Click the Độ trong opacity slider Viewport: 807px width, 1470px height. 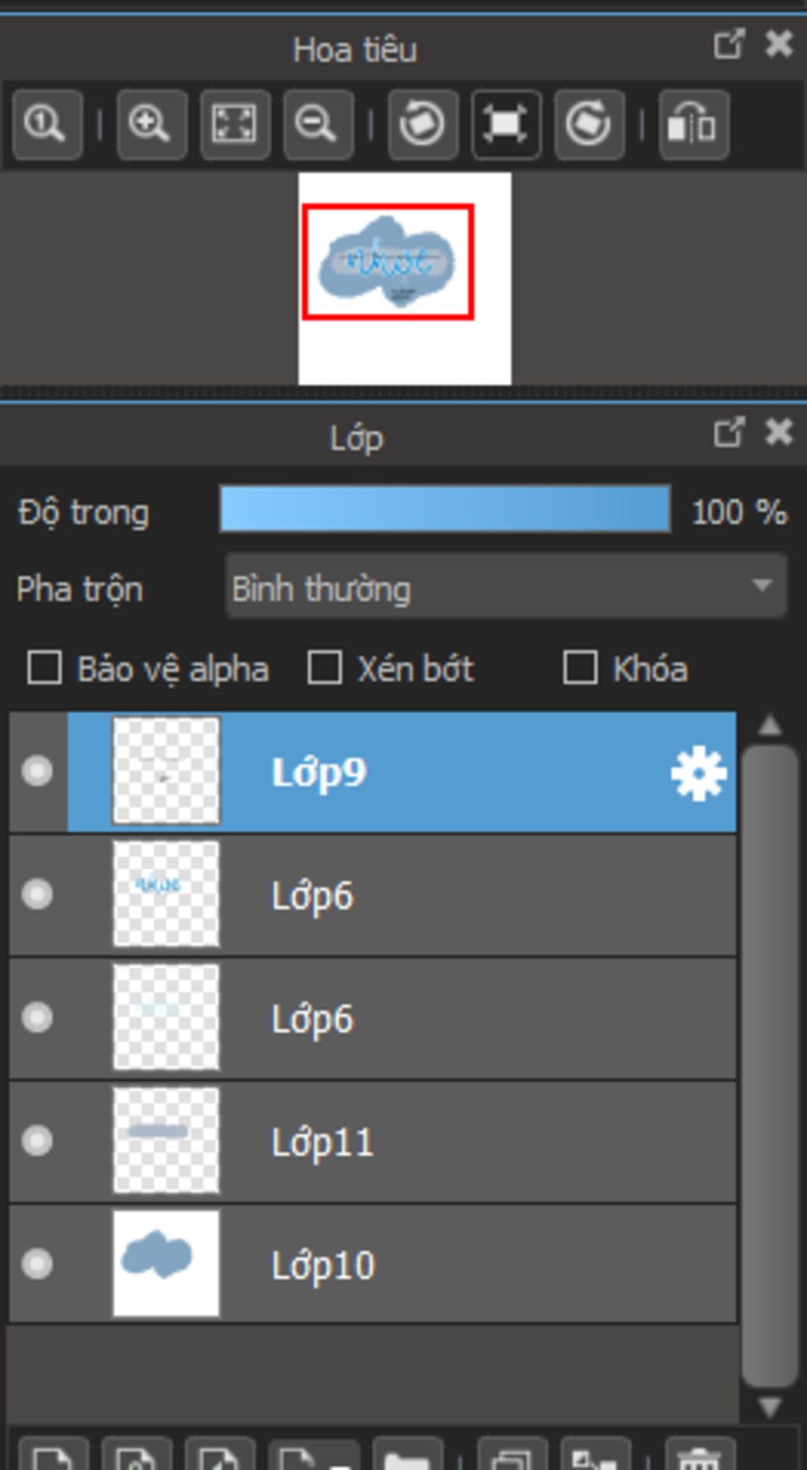click(x=445, y=509)
